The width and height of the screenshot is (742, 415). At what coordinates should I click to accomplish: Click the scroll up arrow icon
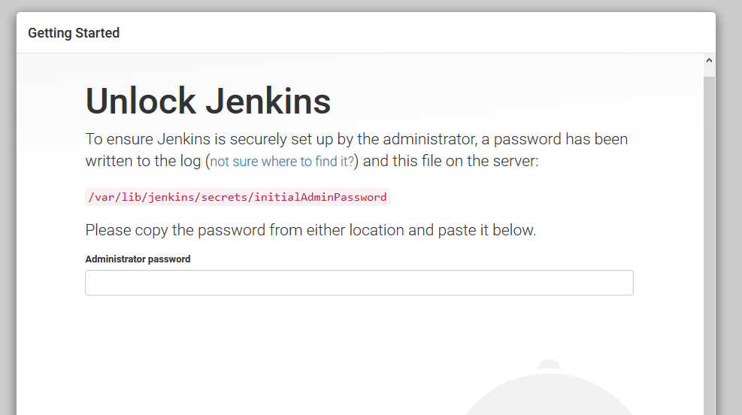click(x=709, y=60)
